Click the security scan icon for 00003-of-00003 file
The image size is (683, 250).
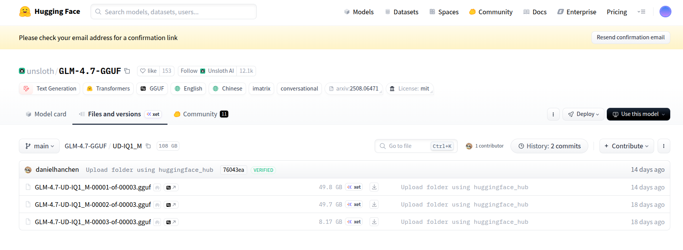(157, 222)
